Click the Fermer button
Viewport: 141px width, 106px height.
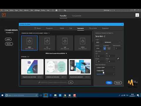(x=118, y=83)
